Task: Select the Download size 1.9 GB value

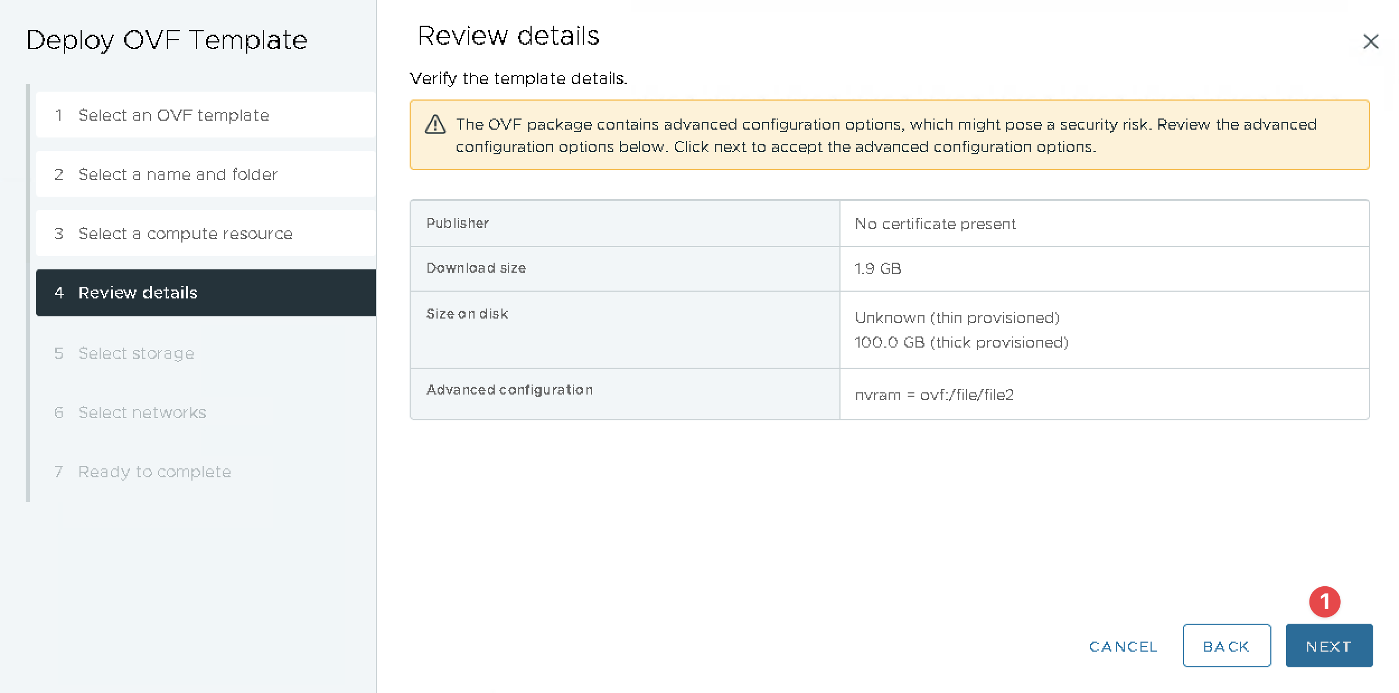Action: 877,269
